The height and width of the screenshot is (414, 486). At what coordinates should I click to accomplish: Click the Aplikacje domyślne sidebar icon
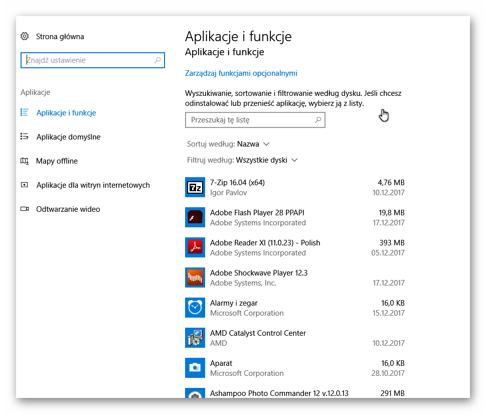(x=25, y=136)
